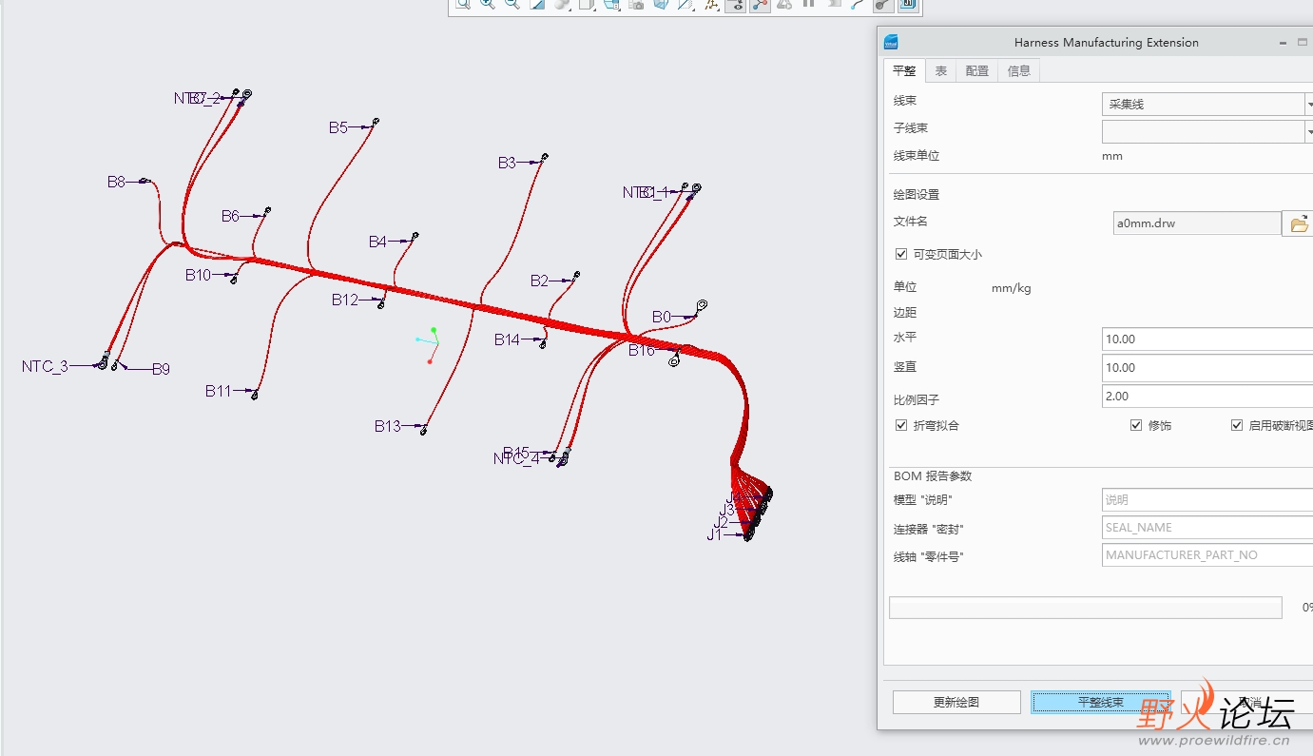Select the J1 connector label

click(x=714, y=535)
